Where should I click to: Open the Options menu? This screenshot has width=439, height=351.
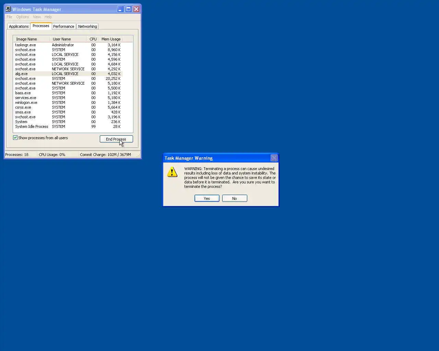tap(22, 17)
